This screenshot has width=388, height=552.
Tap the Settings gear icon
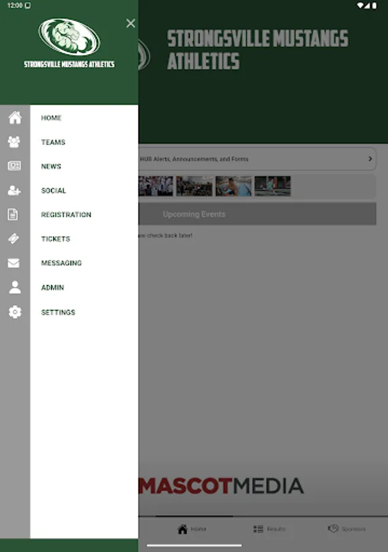pos(15,312)
